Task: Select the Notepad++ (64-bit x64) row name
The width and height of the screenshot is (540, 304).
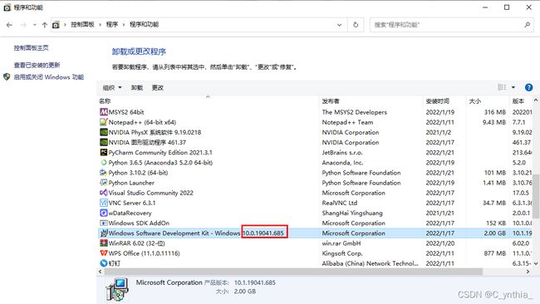Action: pyautogui.click(x=142, y=122)
